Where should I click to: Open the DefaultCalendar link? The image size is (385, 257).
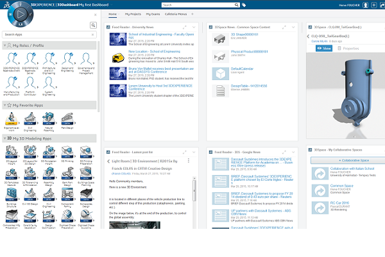[x=242, y=69]
